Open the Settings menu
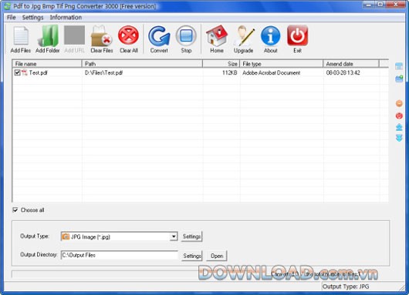This screenshot has height=295, width=409. coord(33,18)
